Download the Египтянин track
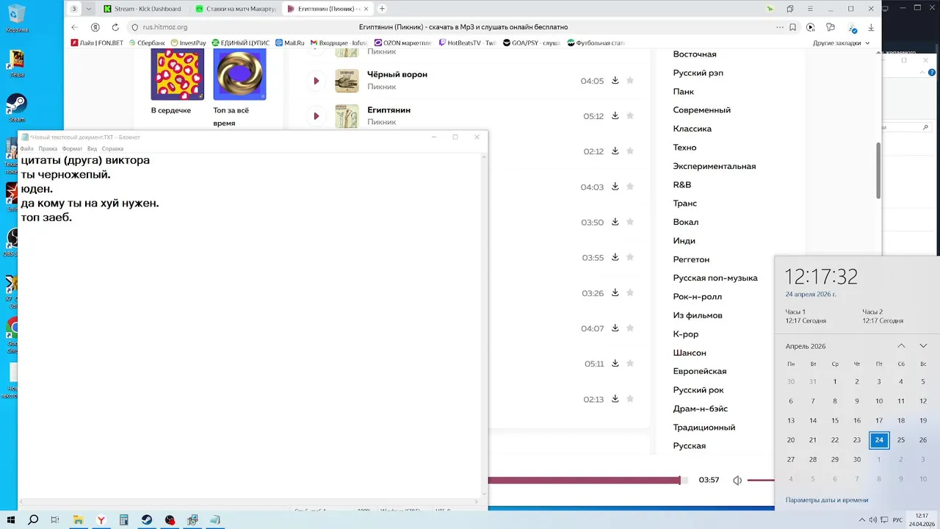940x529 pixels. pyautogui.click(x=615, y=116)
